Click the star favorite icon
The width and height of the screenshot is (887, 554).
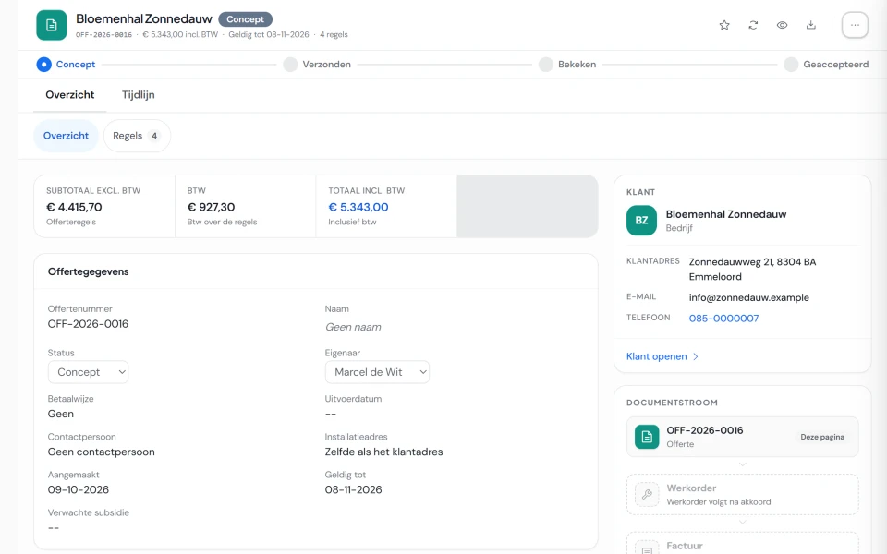pos(724,25)
